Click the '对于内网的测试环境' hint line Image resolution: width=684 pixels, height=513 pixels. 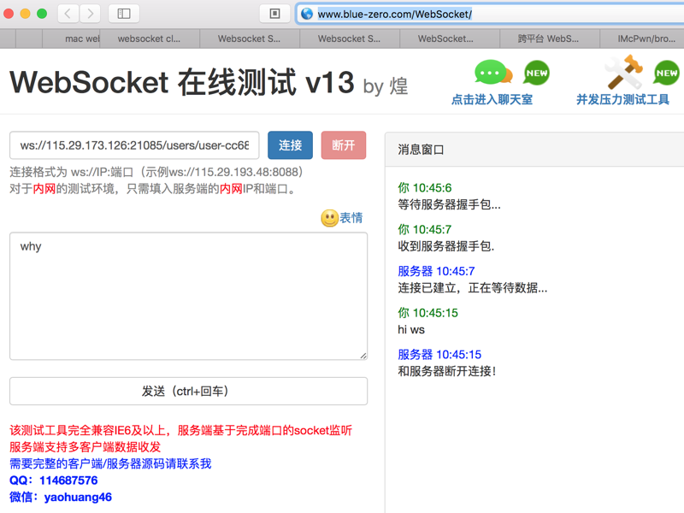click(x=153, y=189)
